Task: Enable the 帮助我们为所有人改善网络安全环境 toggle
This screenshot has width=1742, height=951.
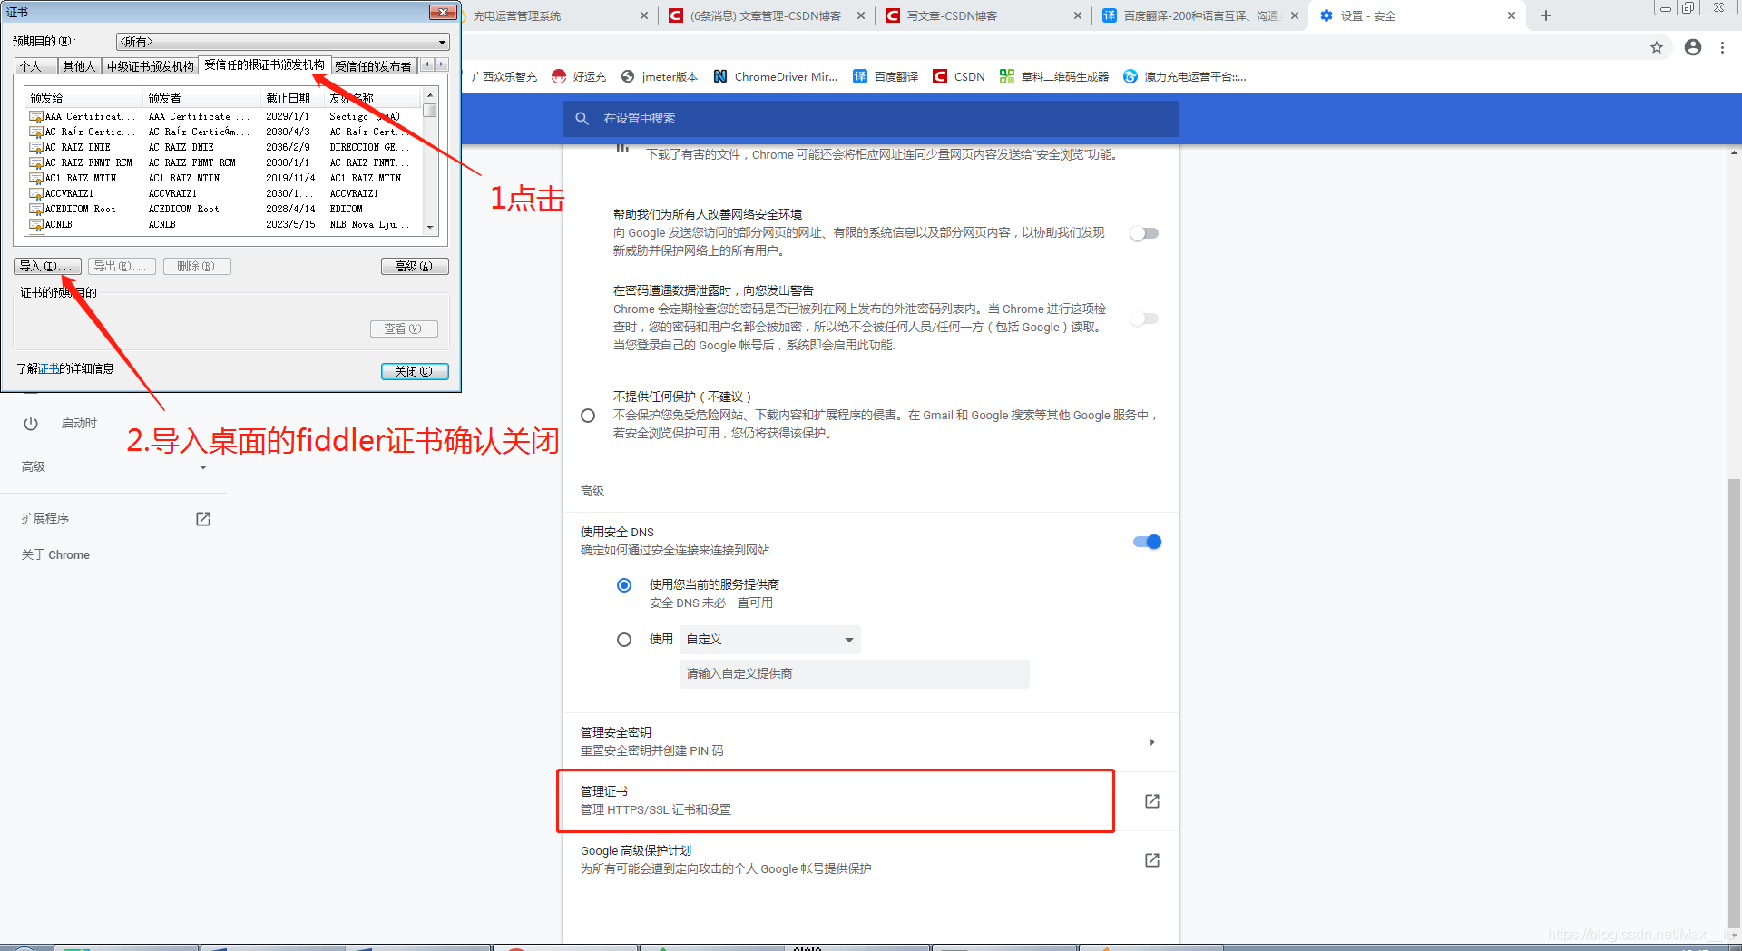Action: [1144, 233]
